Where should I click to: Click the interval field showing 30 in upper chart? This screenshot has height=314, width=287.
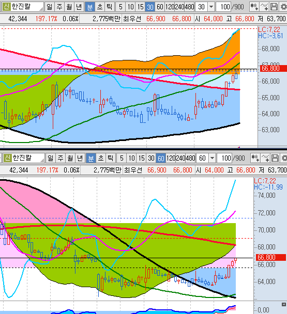click(202, 7)
